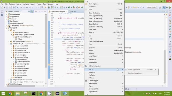Click the Package Explorer view menu triangle
The image size is (172, 96).
40,11
